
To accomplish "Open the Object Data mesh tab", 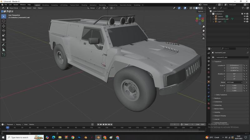I will pyautogui.click(x=209, y=100).
